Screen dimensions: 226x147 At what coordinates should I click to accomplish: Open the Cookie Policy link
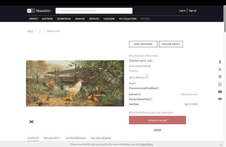point(146,144)
